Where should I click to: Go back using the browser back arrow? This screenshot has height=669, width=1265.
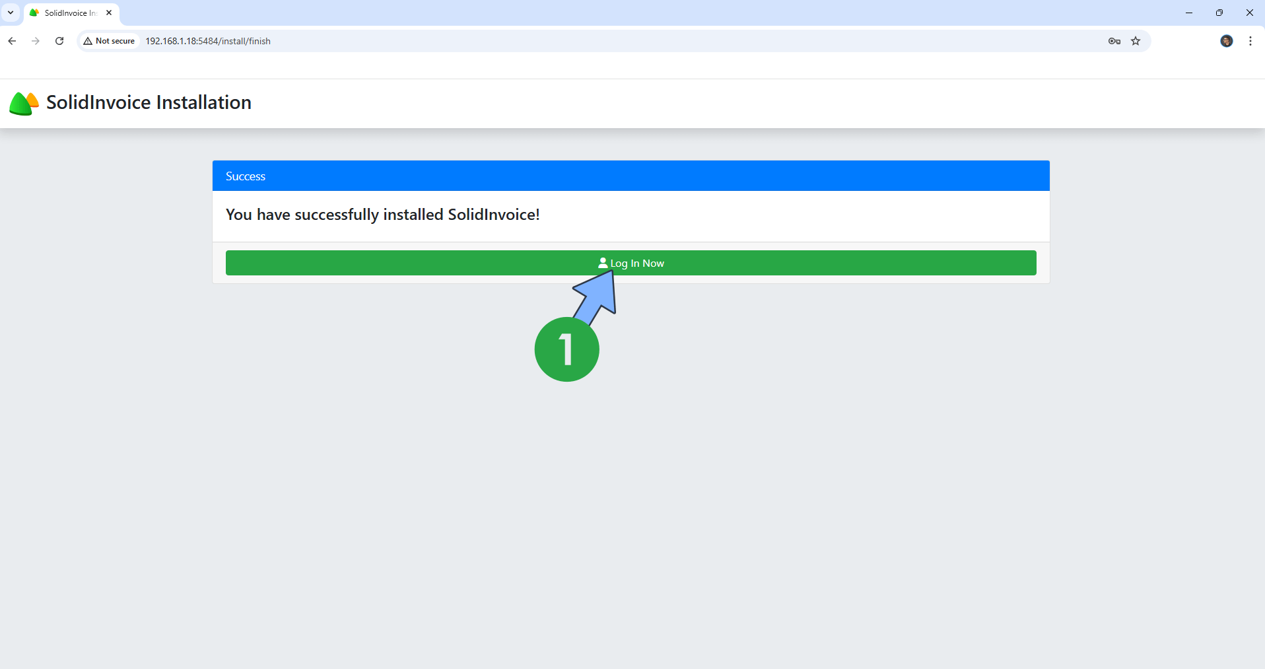point(12,41)
